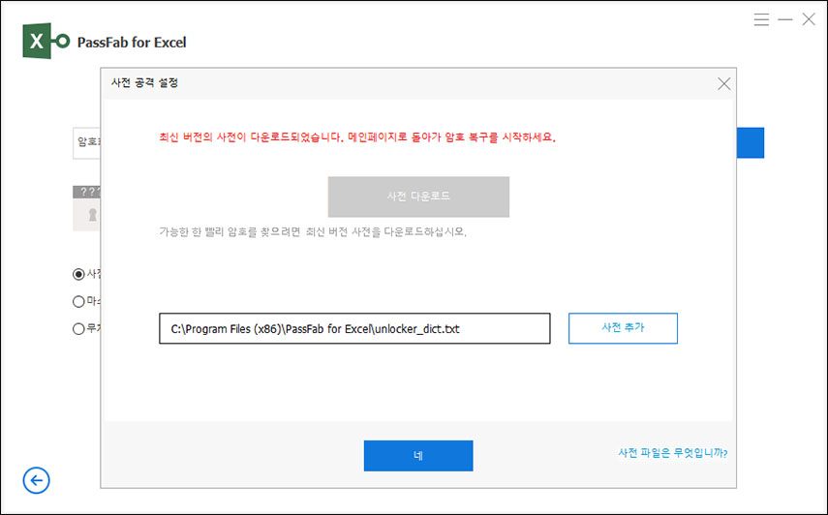Click the red 최신 버전의 사전 message text
This screenshot has width=828, height=515.
[x=357, y=137]
